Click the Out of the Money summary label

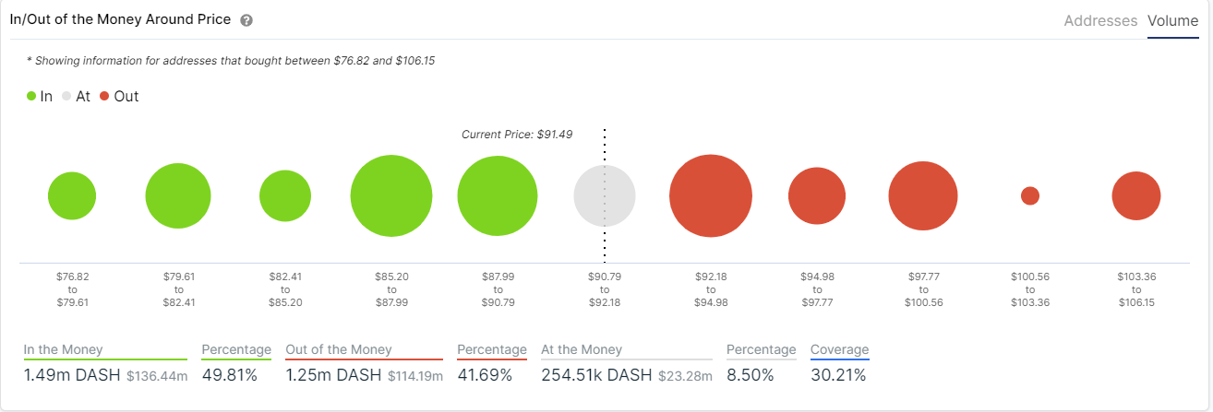[339, 350]
